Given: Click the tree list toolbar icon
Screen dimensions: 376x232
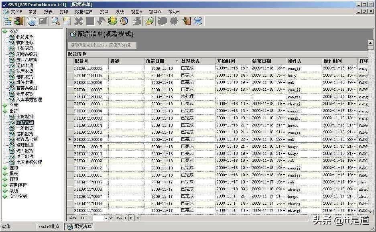Looking at the screenshot, I should 8,21.
